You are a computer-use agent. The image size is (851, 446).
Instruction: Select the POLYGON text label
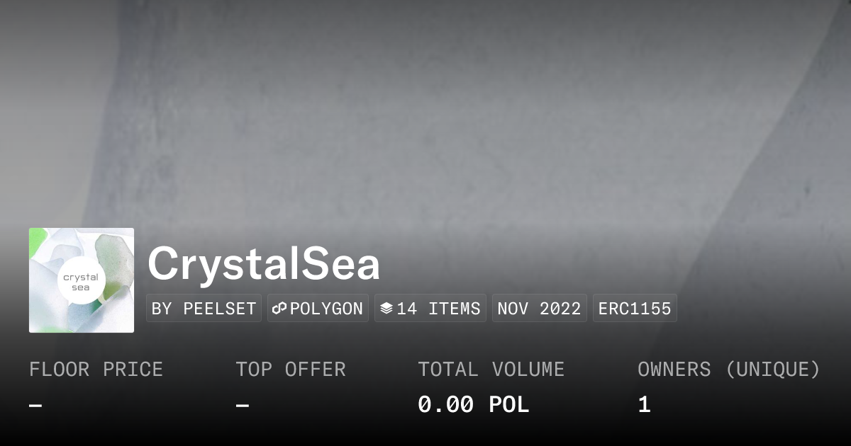click(x=326, y=309)
